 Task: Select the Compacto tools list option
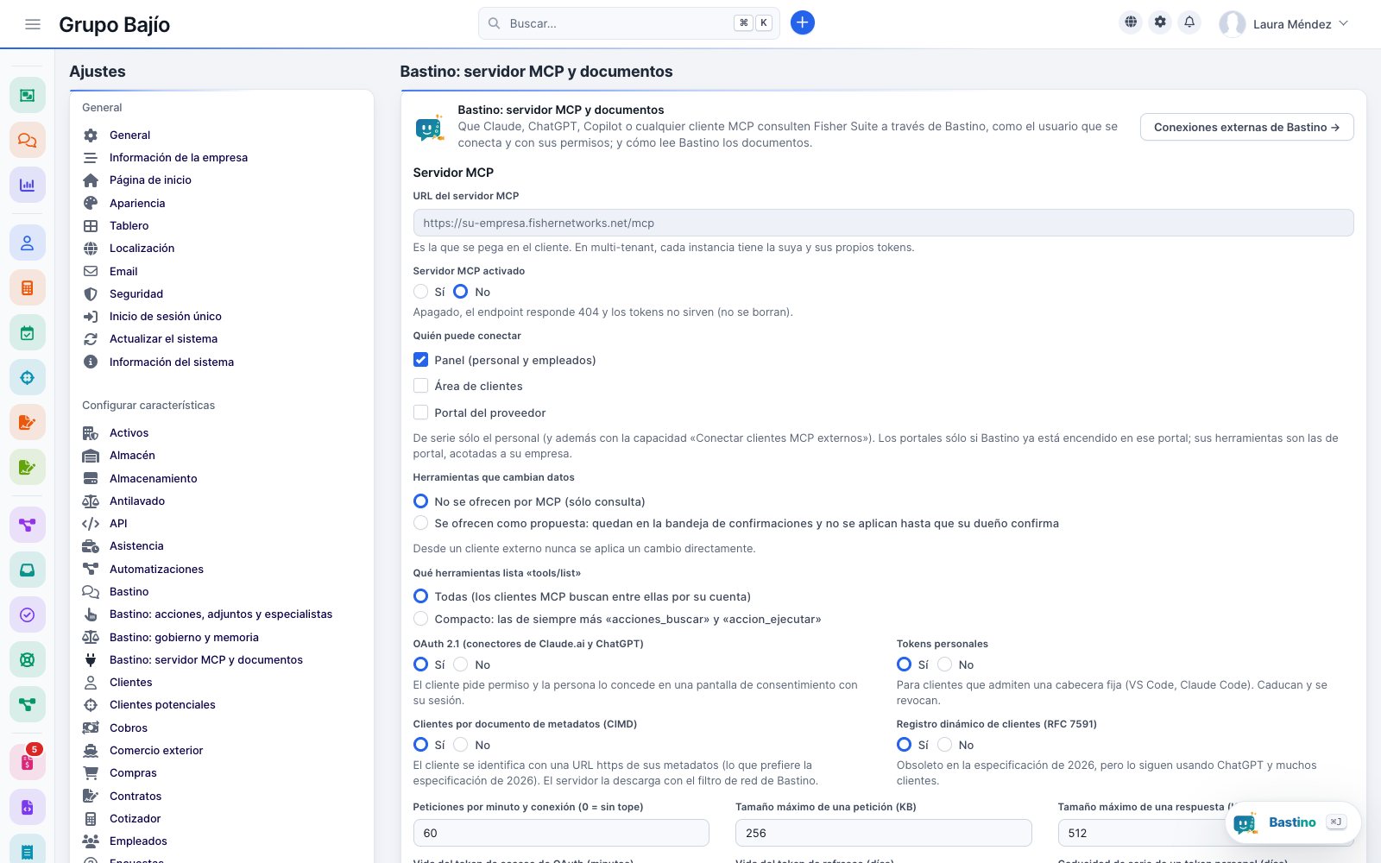click(x=420, y=619)
